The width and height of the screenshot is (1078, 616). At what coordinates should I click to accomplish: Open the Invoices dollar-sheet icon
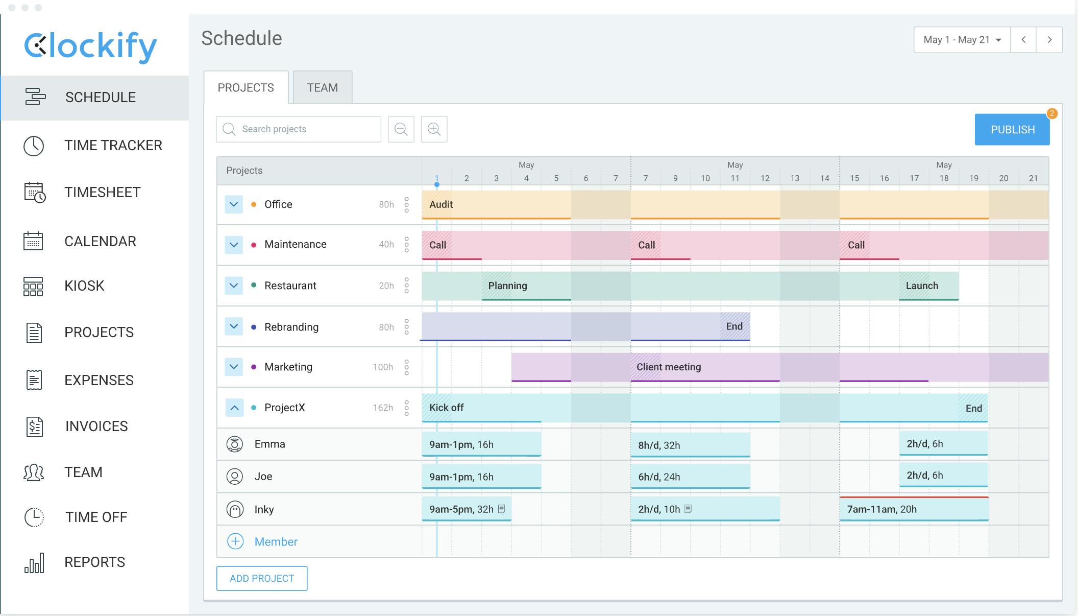coord(34,427)
